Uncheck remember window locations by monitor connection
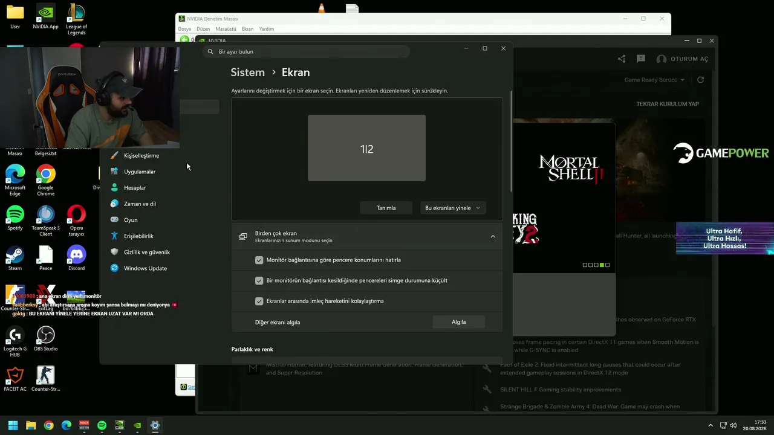This screenshot has height=435, width=774. [x=259, y=260]
